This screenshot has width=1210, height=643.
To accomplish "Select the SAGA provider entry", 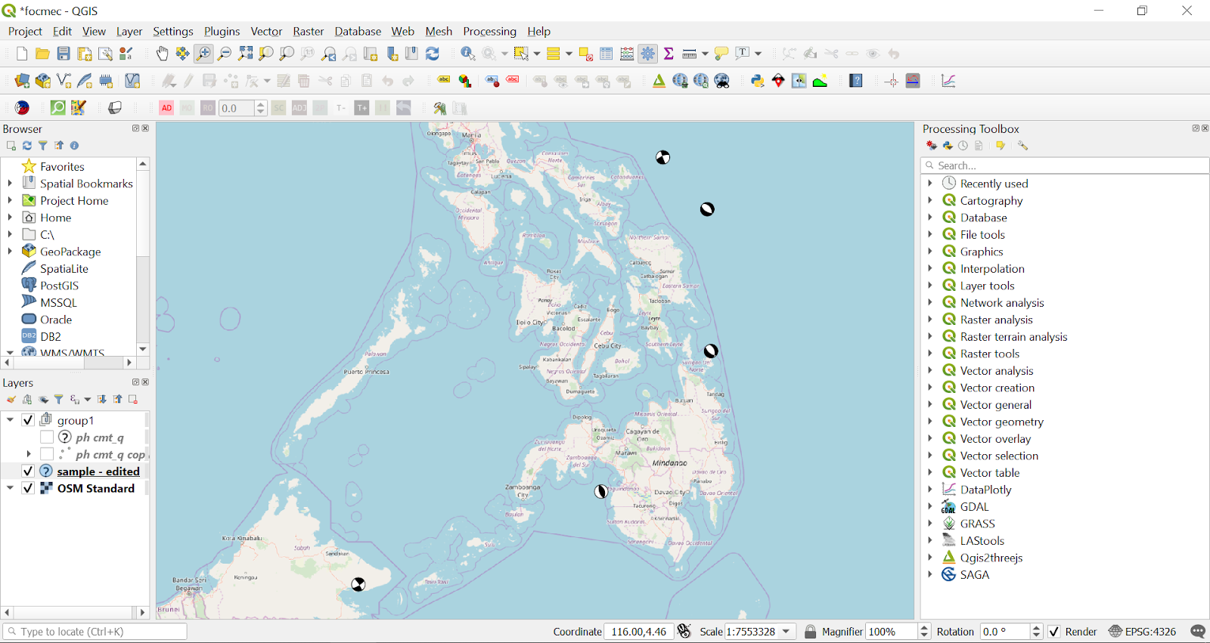I will point(975,575).
